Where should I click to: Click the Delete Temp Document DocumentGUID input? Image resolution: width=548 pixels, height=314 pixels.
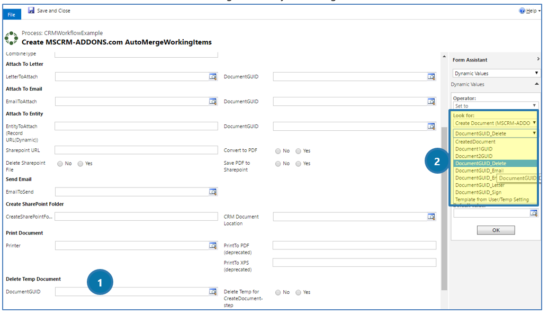(132, 292)
